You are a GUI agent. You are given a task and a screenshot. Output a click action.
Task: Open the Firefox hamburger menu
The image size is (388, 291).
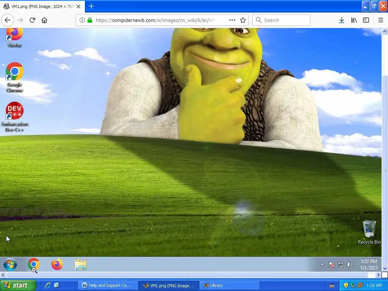(x=380, y=20)
